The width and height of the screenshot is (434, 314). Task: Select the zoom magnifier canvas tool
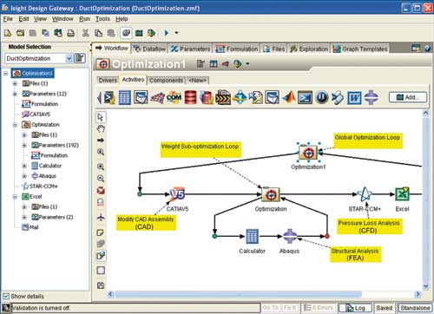tap(101, 152)
